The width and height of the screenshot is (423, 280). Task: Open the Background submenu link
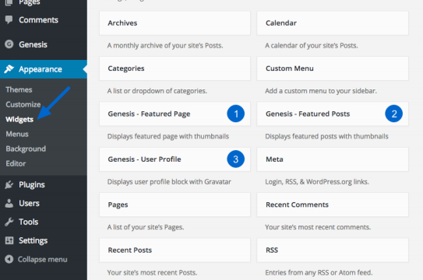26,149
